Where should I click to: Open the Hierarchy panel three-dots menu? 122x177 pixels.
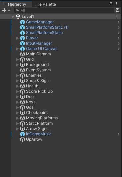click(117, 4)
